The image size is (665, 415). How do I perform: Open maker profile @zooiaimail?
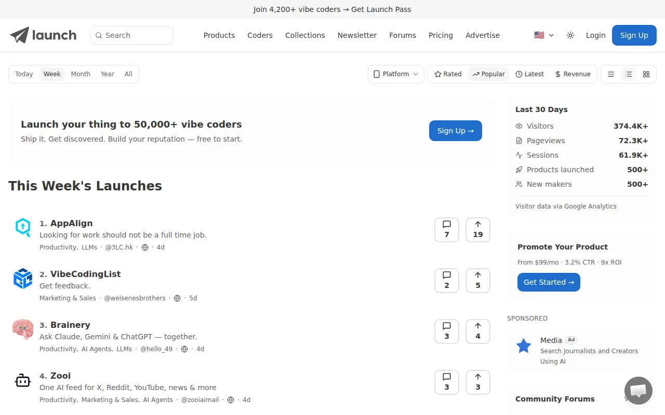pos(200,400)
